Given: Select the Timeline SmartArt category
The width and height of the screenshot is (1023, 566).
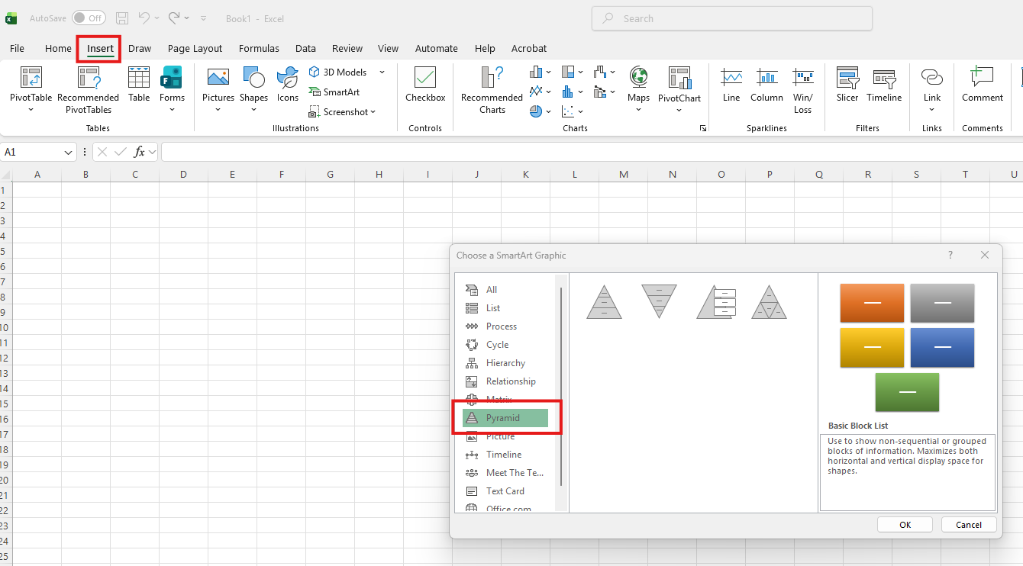Looking at the screenshot, I should click(505, 454).
